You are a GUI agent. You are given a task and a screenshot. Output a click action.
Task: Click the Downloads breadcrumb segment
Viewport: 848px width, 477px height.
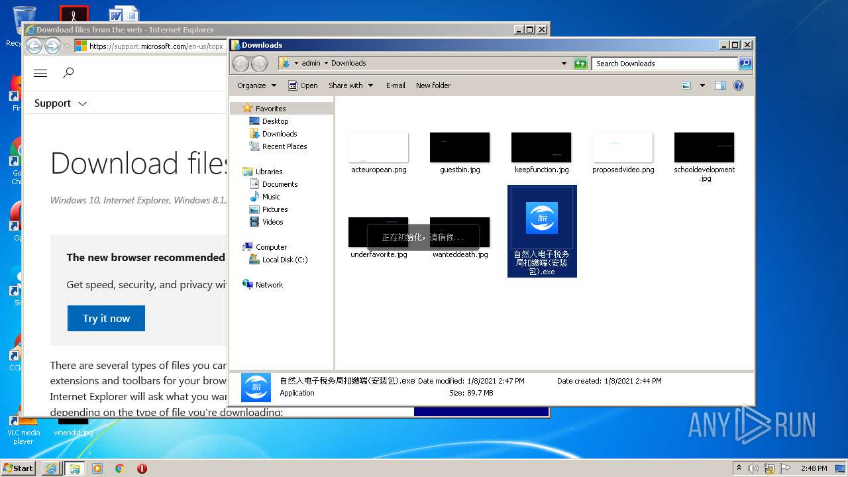pyautogui.click(x=348, y=64)
